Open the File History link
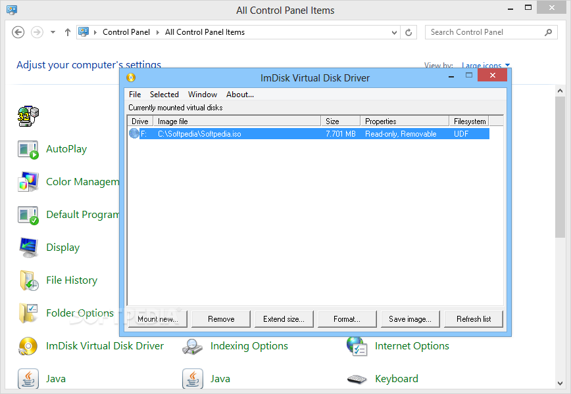Screen dimensions: 571x394 72,280
